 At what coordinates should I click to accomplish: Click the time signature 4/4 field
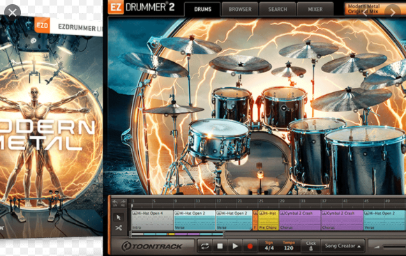click(x=269, y=248)
